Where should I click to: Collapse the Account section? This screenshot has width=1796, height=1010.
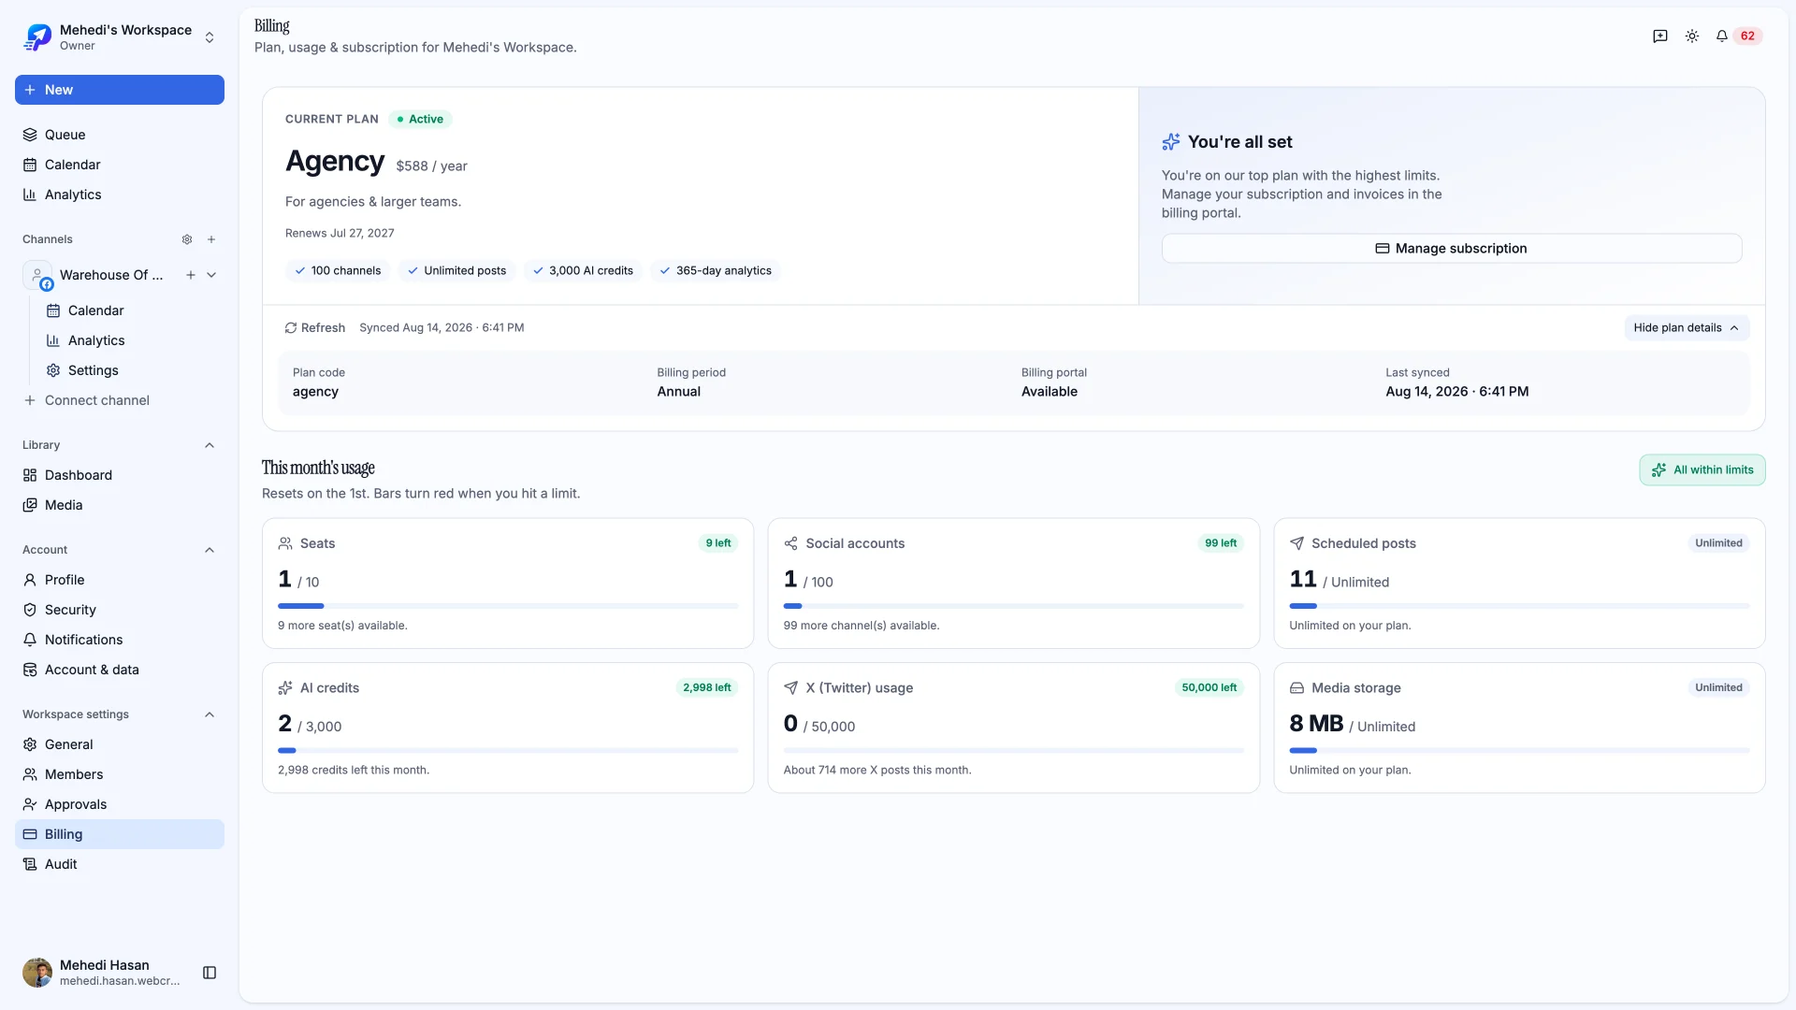210,550
